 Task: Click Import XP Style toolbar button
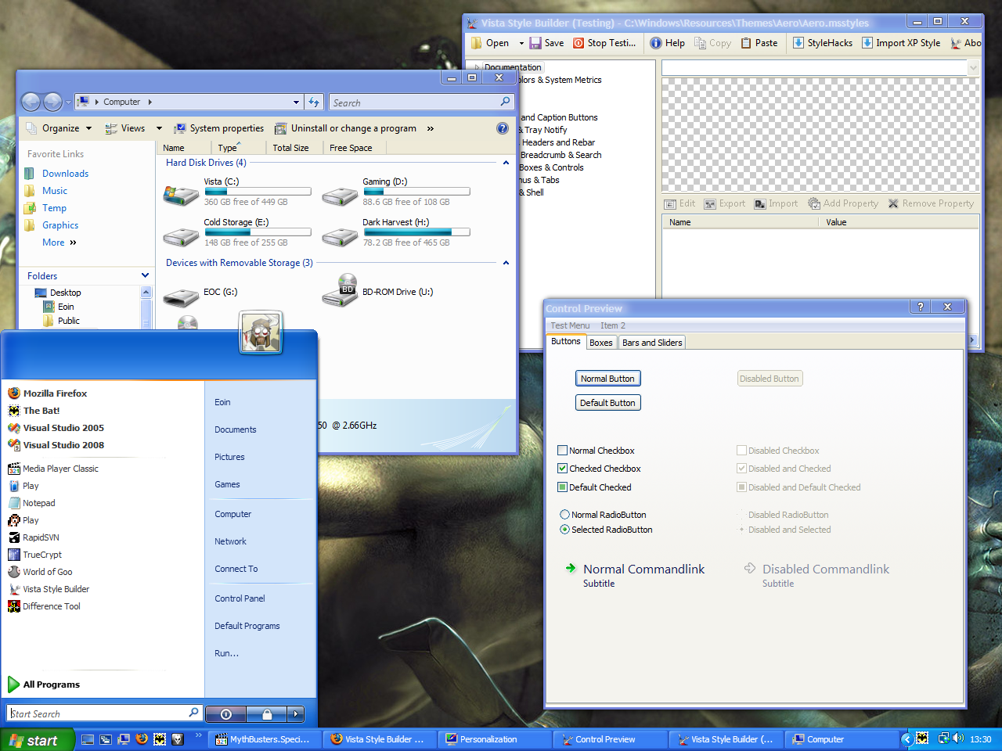tap(901, 43)
